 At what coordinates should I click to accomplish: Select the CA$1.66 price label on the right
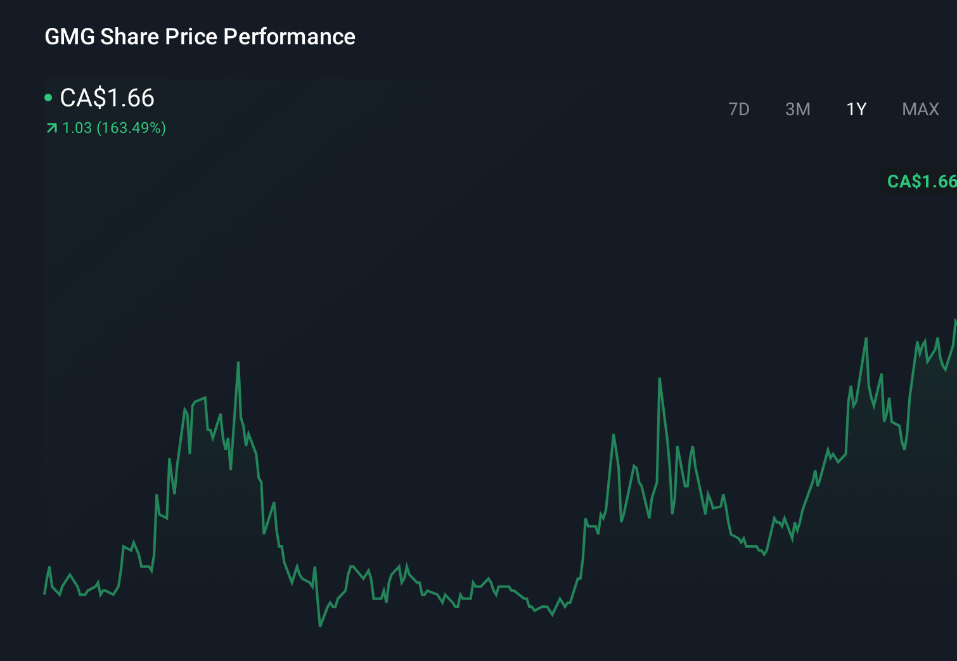tap(922, 182)
